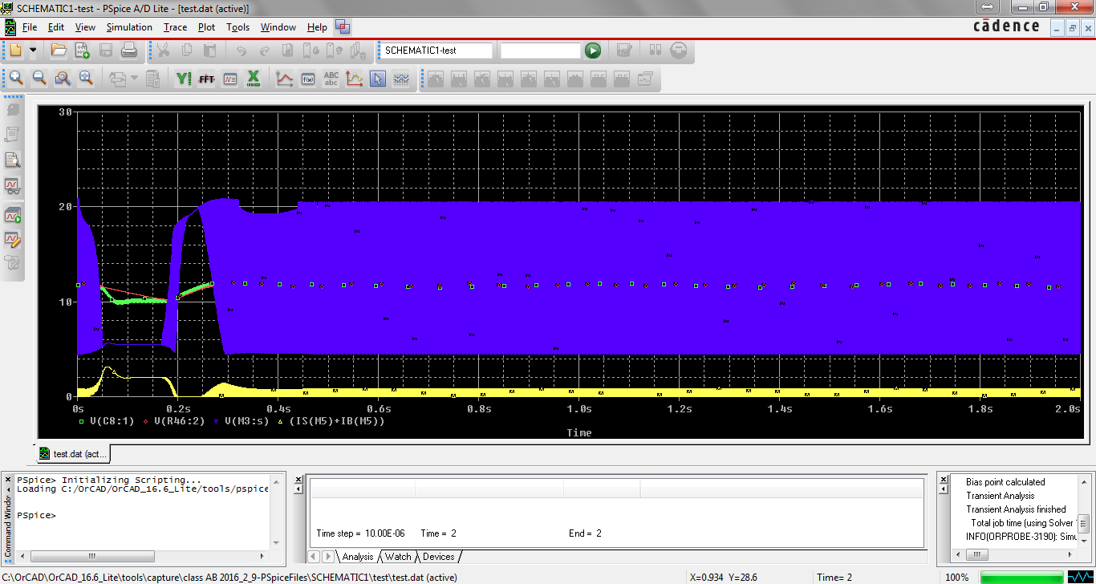Image resolution: width=1096 pixels, height=584 pixels.
Task: Click the empty field beside SCHEMATIC1-test
Action: click(540, 51)
